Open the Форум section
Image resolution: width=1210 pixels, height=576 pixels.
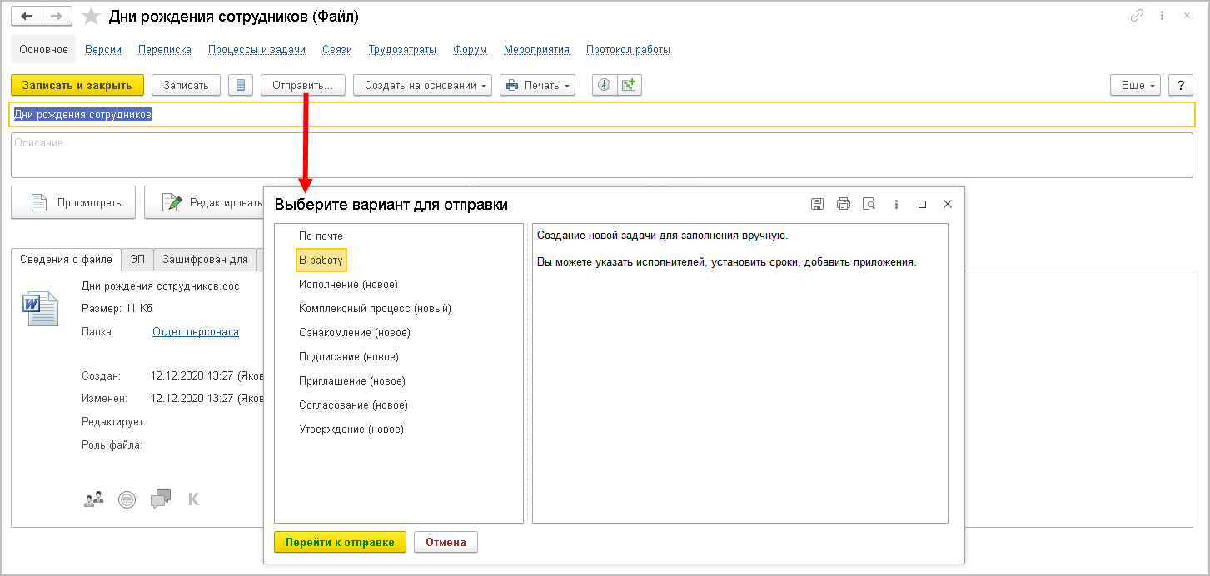tap(470, 50)
